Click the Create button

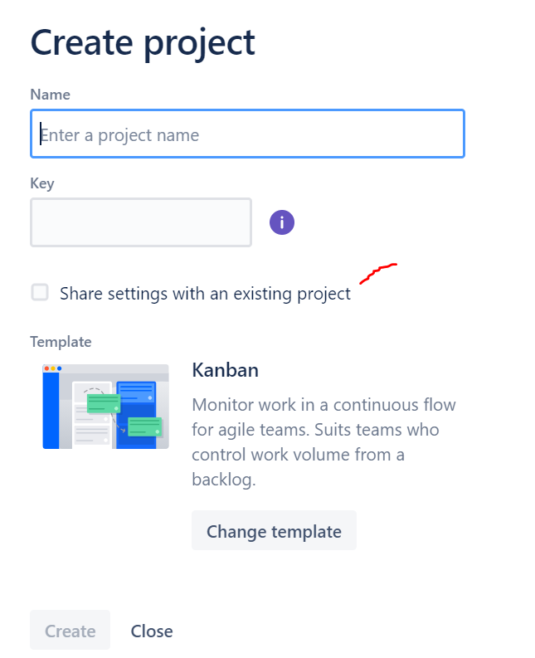coord(70,631)
